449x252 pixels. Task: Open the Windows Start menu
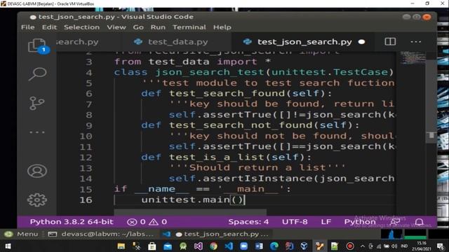point(8,246)
